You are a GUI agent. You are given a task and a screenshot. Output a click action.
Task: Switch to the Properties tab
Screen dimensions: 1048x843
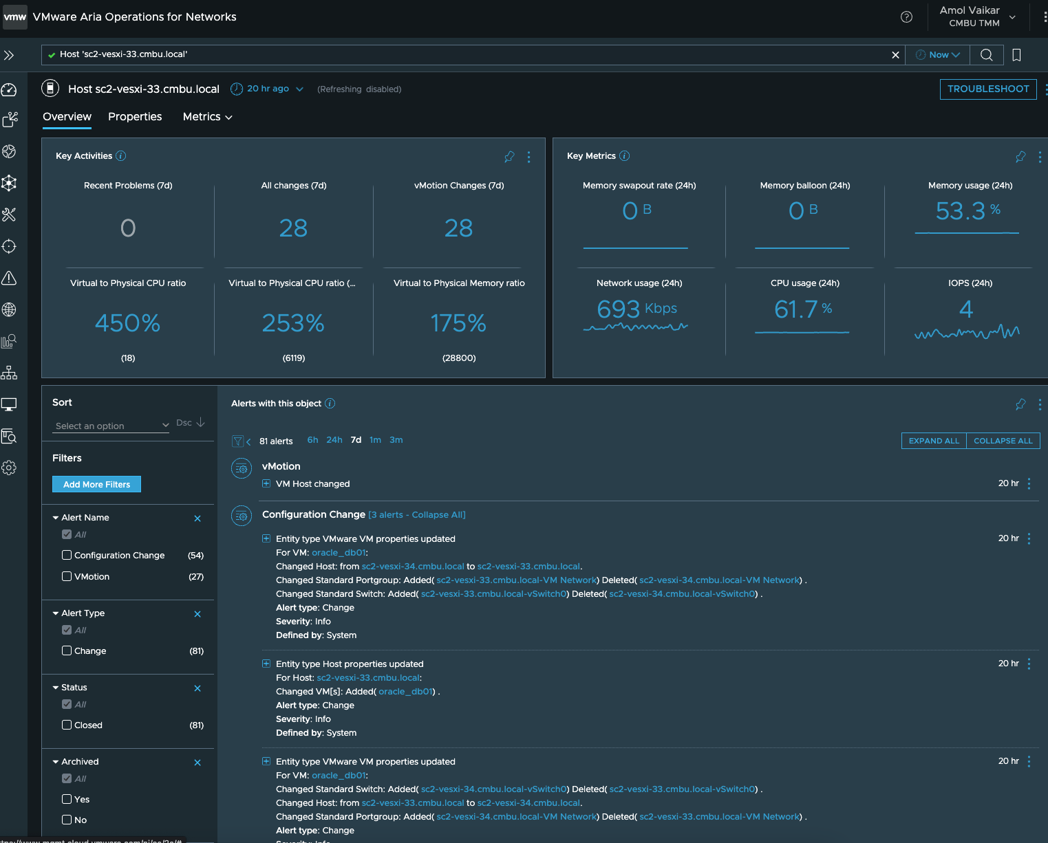tap(135, 117)
